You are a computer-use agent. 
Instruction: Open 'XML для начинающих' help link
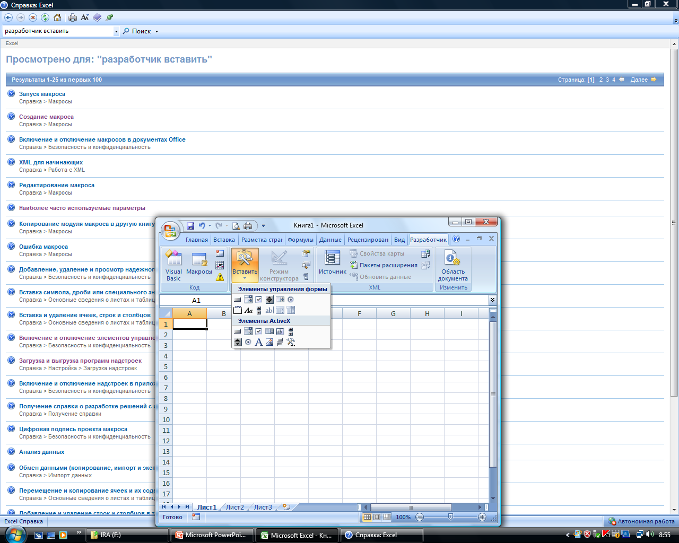[x=51, y=162]
